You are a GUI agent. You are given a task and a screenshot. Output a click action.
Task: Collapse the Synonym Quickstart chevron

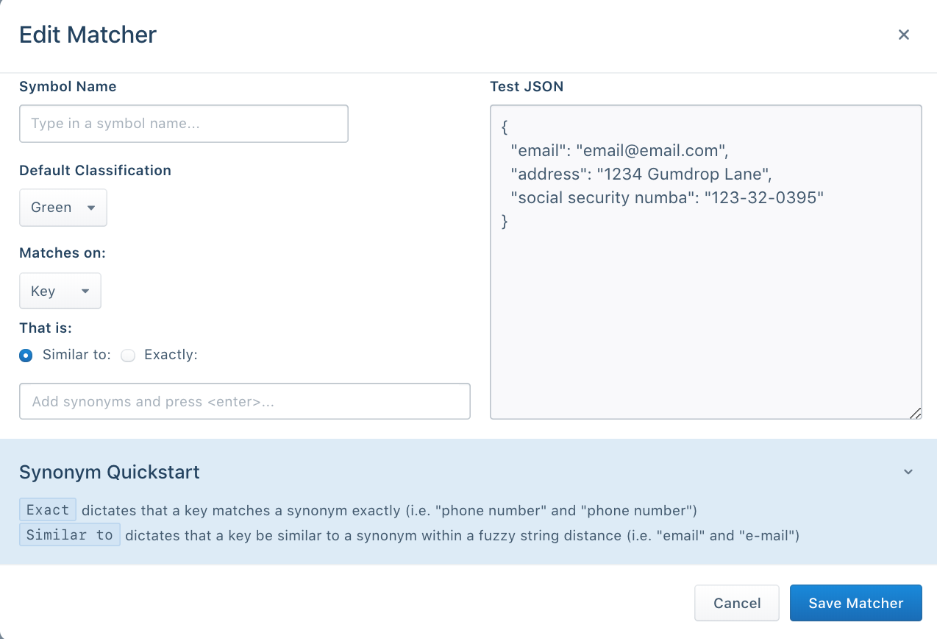tap(908, 472)
